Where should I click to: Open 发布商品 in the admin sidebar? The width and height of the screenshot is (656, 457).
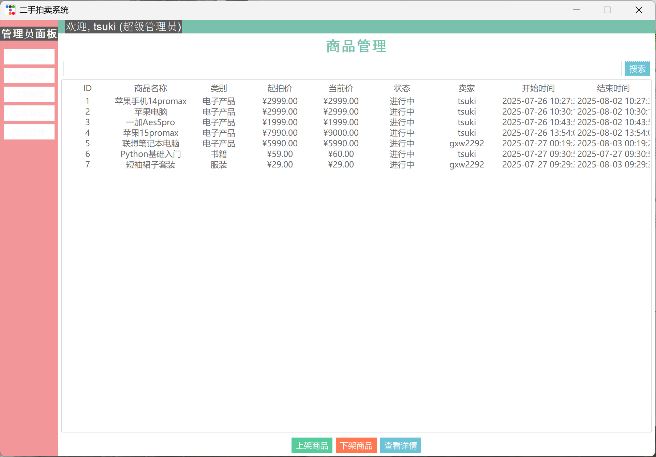29,113
